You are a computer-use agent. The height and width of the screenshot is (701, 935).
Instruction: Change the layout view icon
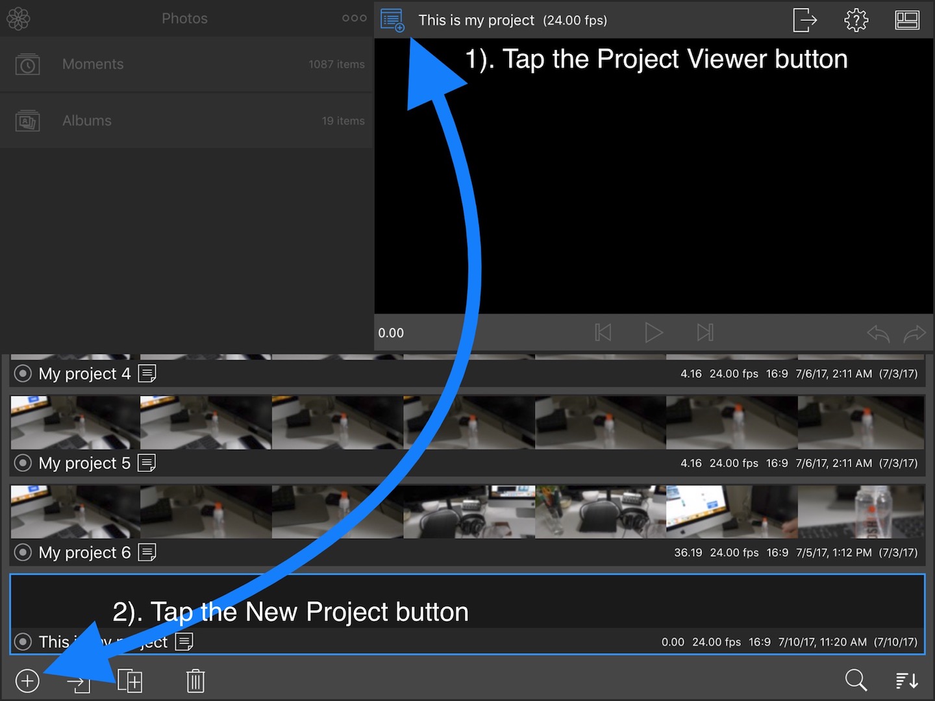(907, 20)
